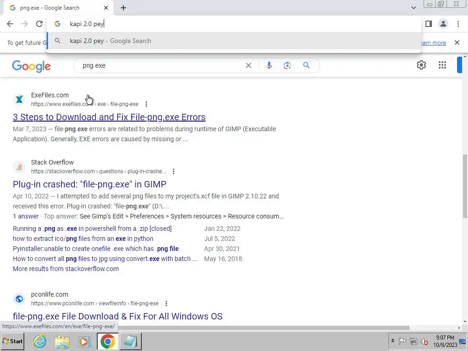Open the Google apps grid
This screenshot has width=468, height=351.
coord(442,65)
